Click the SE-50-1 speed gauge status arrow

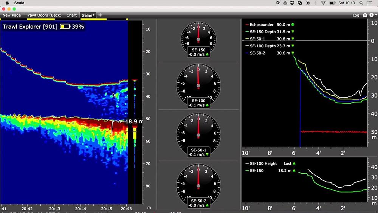tap(207, 155)
